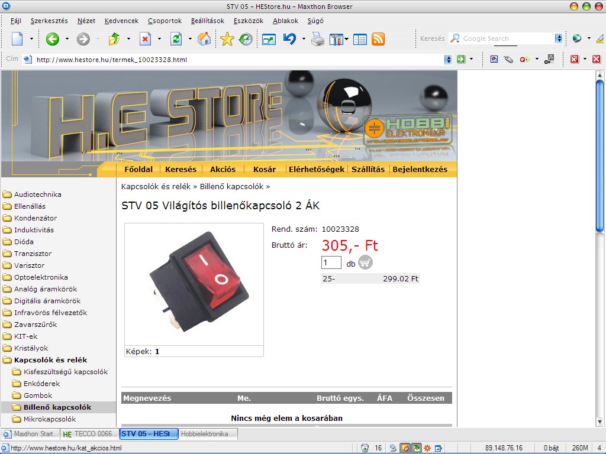The image size is (606, 454).
Task: Open the Kedvencek menu
Action: tap(121, 21)
